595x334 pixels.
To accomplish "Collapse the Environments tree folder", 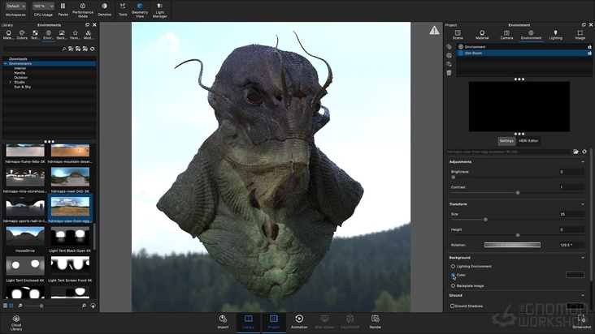I will point(6,63).
